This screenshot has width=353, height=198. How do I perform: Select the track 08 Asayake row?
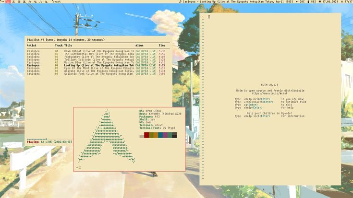coord(96,71)
